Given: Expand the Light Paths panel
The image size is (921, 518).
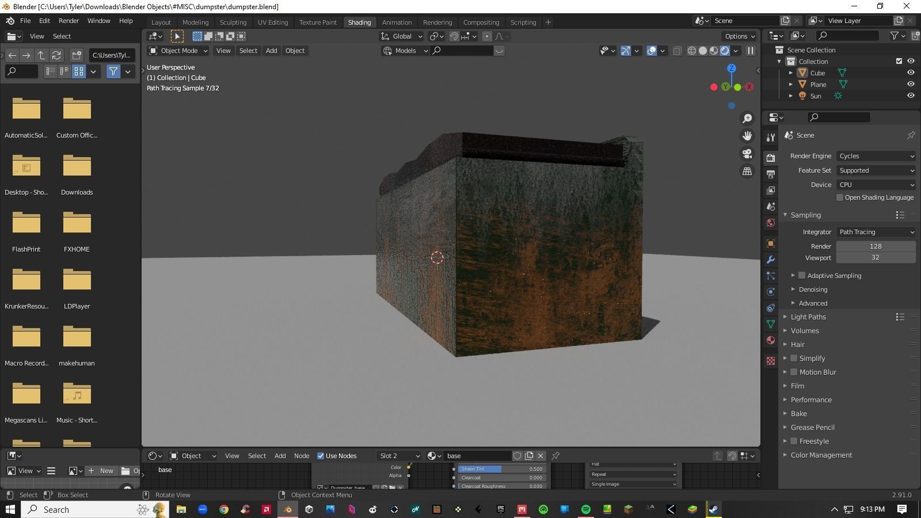Looking at the screenshot, I should [808, 317].
